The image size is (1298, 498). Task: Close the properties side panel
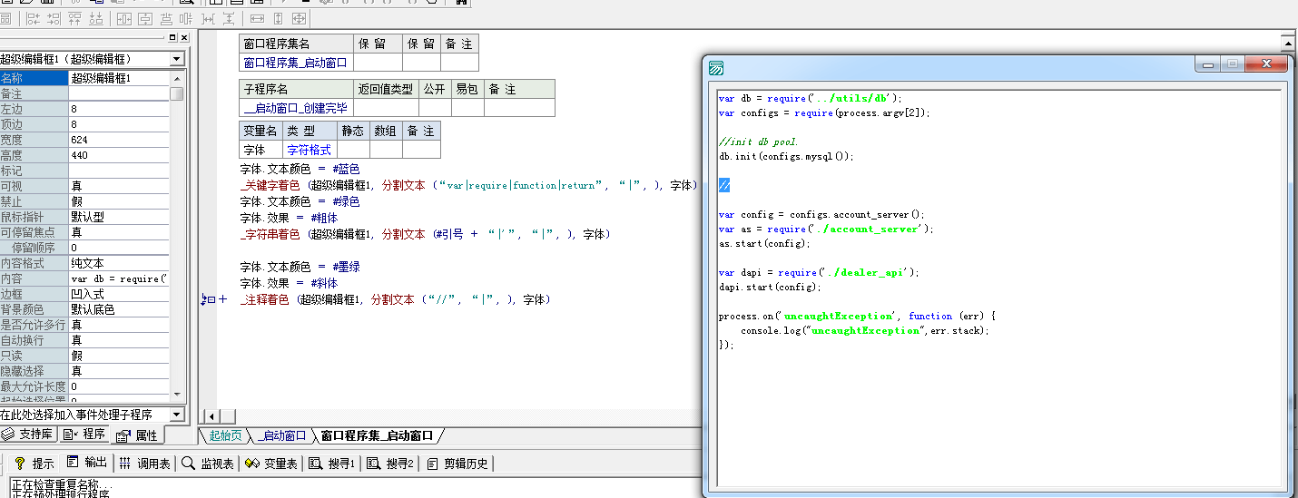click(184, 37)
